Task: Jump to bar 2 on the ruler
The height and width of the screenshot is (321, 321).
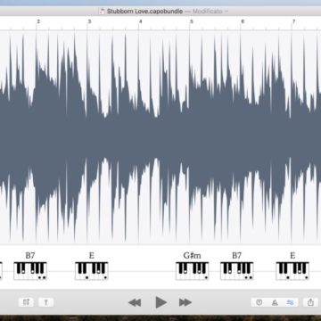Action: point(38,21)
